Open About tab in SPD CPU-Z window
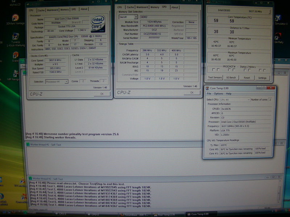Viewport: 290px width, 217px height. tap(175, 7)
